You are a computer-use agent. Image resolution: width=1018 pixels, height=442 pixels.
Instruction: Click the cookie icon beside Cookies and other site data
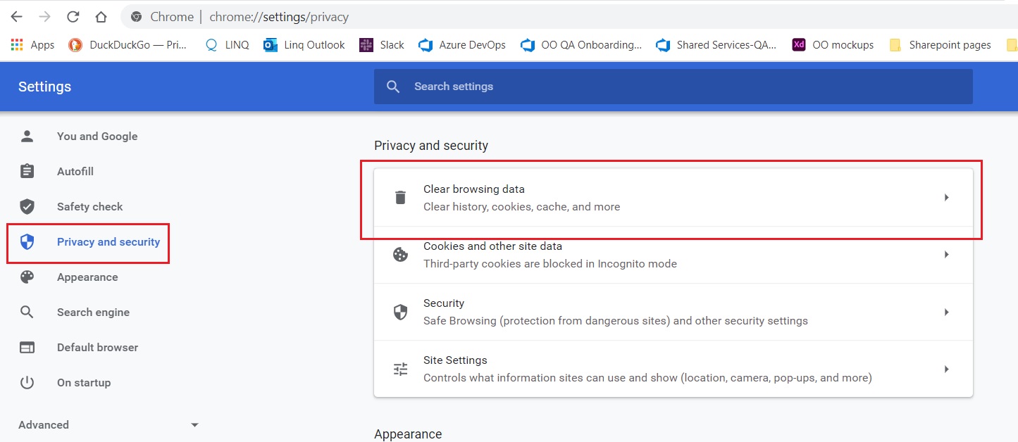coord(400,255)
